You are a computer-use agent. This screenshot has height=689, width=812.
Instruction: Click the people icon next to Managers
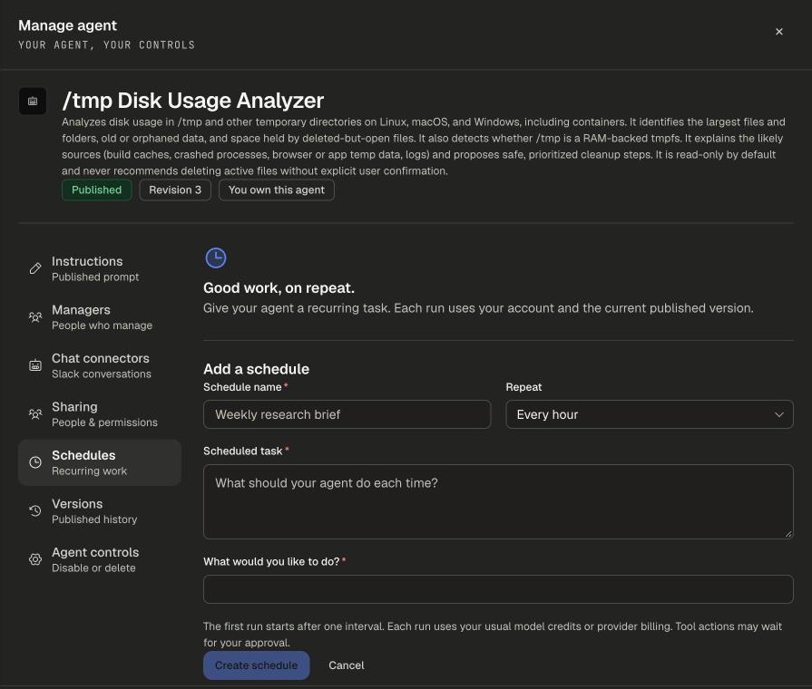pos(35,316)
